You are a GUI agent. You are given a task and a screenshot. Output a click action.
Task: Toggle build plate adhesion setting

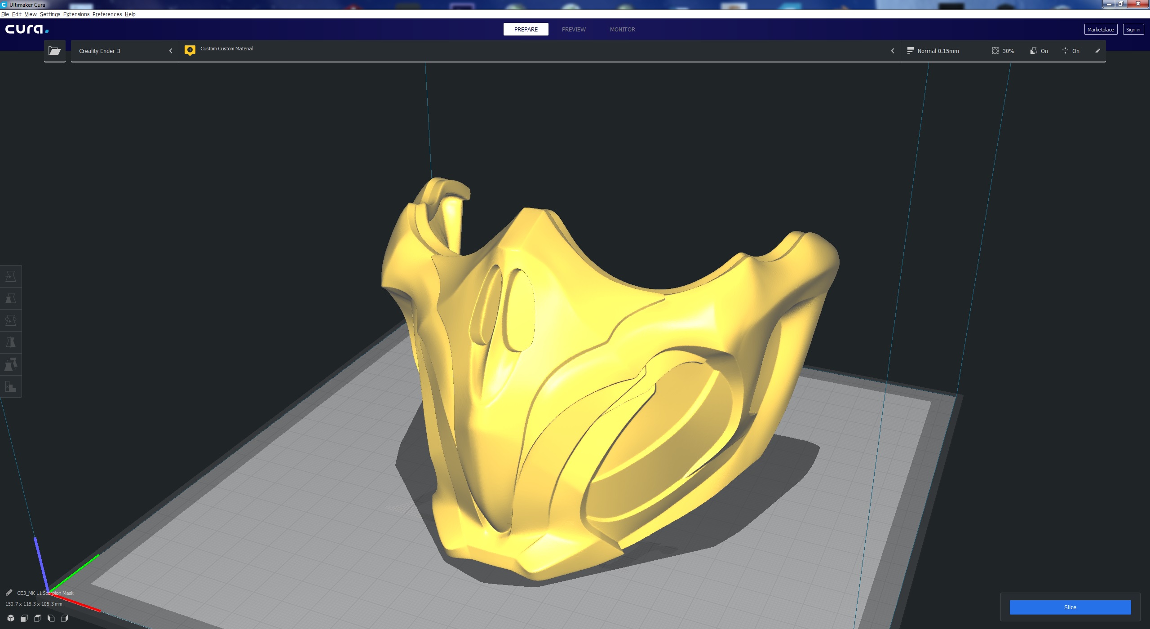click(x=1071, y=51)
